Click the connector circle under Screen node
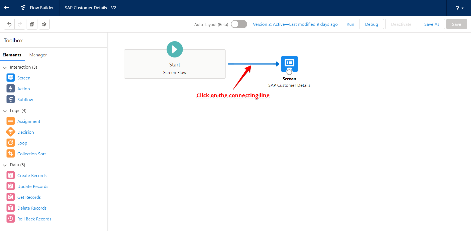Viewport: 471px width, 231px height. 289,72
